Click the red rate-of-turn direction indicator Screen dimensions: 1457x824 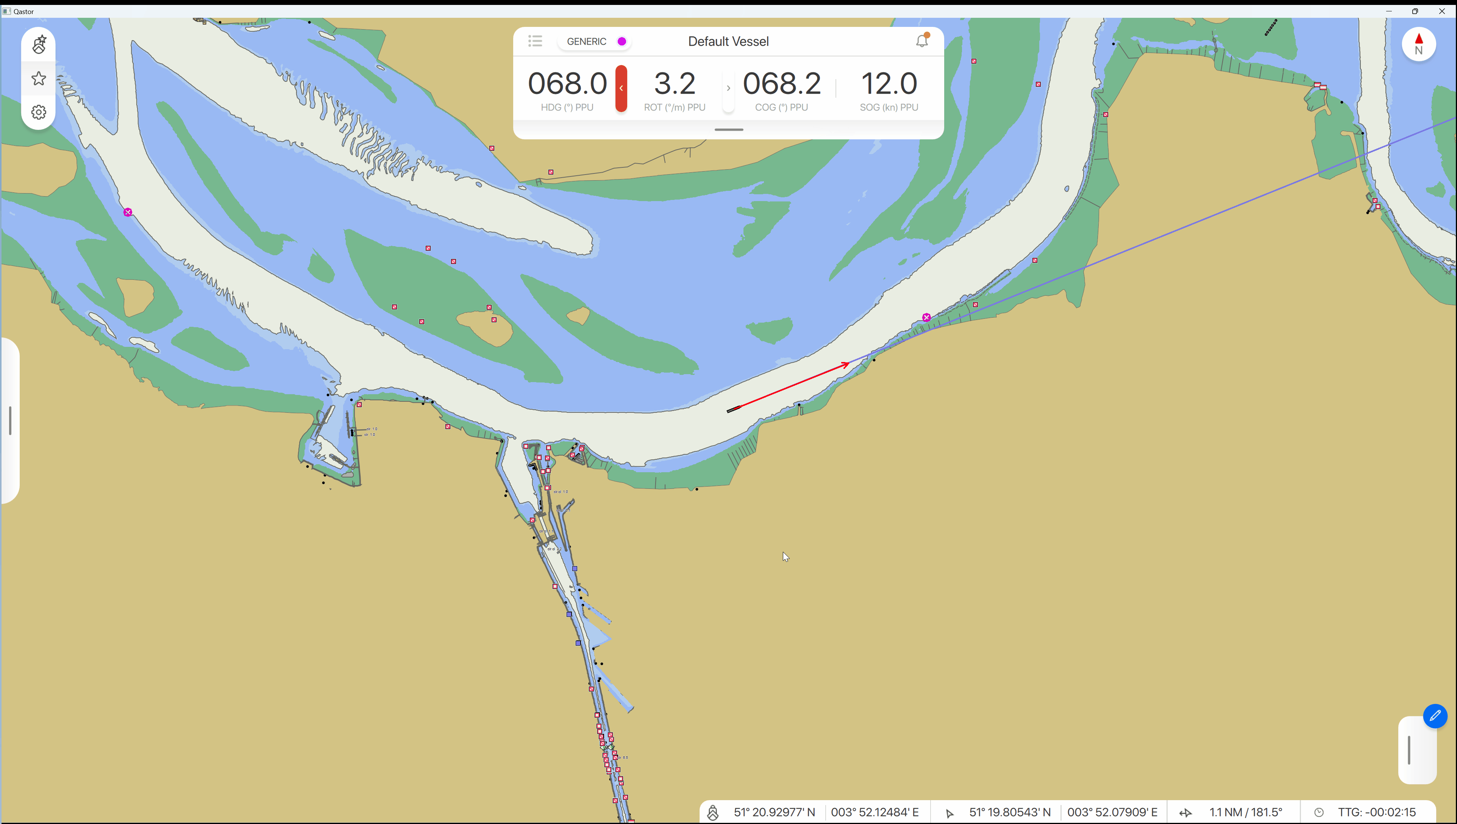pyautogui.click(x=621, y=88)
